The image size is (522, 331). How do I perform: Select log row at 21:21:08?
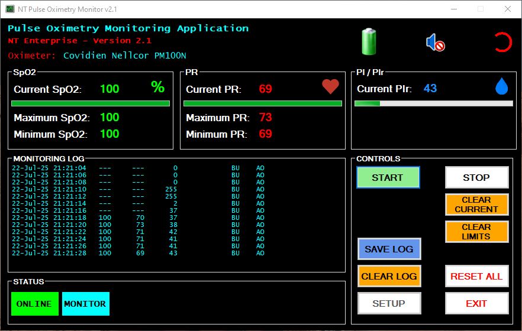click(138, 182)
